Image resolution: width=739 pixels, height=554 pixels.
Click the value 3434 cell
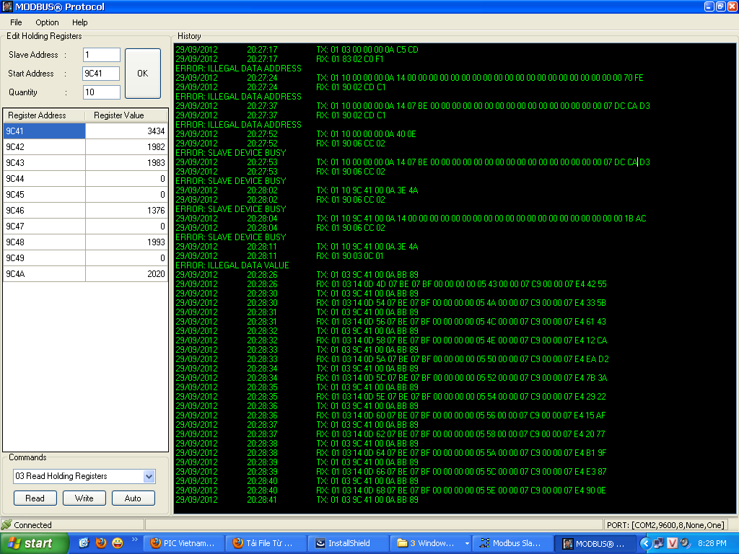[x=126, y=131]
